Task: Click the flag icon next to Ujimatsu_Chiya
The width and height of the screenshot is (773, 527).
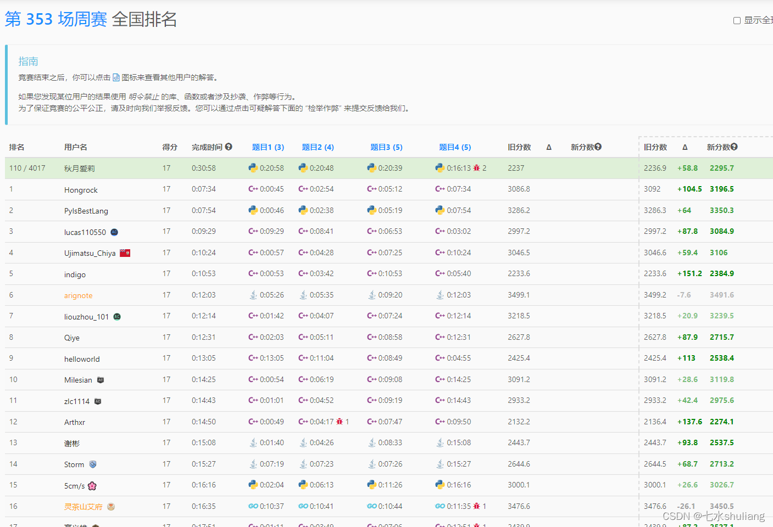Action: coord(125,253)
